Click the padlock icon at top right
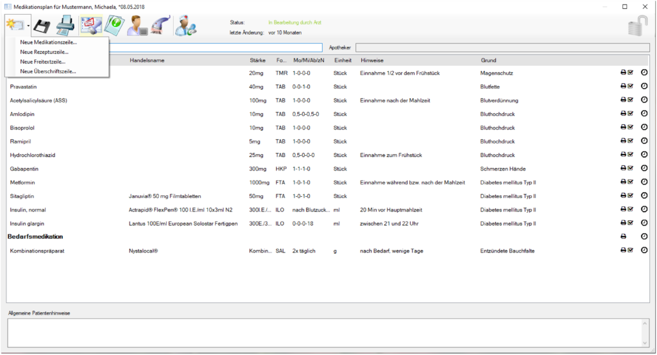Image resolution: width=657 pixels, height=355 pixels. tap(637, 26)
